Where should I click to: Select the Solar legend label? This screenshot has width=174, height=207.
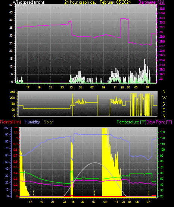tap(48, 122)
